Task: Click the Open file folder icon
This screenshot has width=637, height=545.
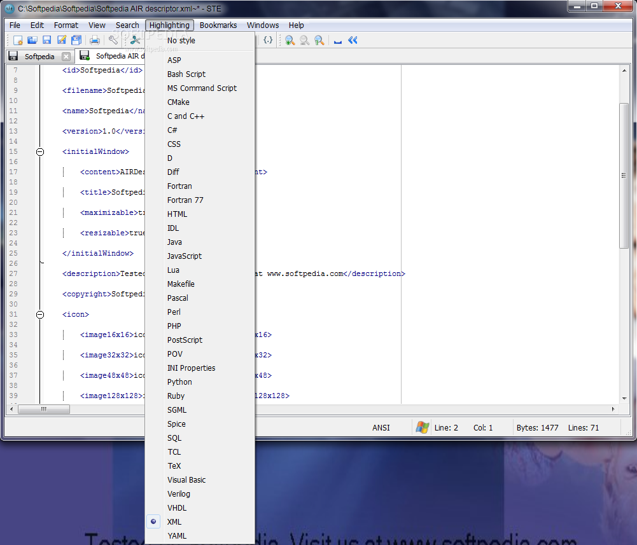Action: (x=32, y=40)
